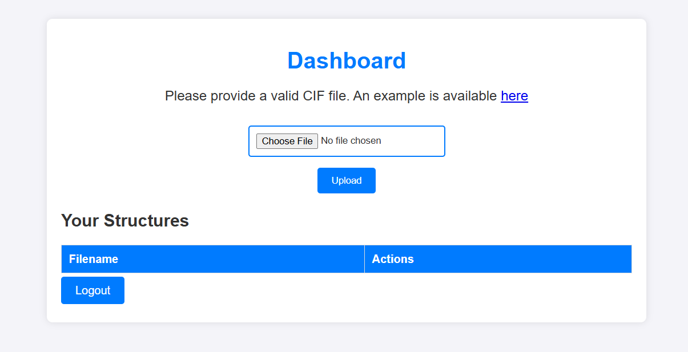Click the Dashboard heading
Screen dimensions: 688x352
pyautogui.click(x=347, y=60)
